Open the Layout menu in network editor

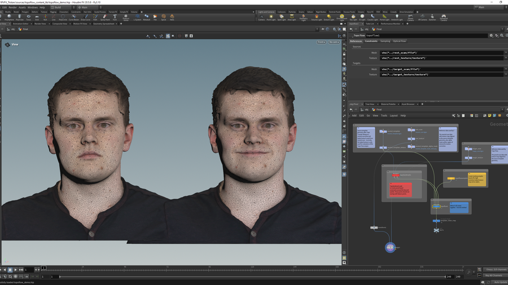click(x=393, y=115)
